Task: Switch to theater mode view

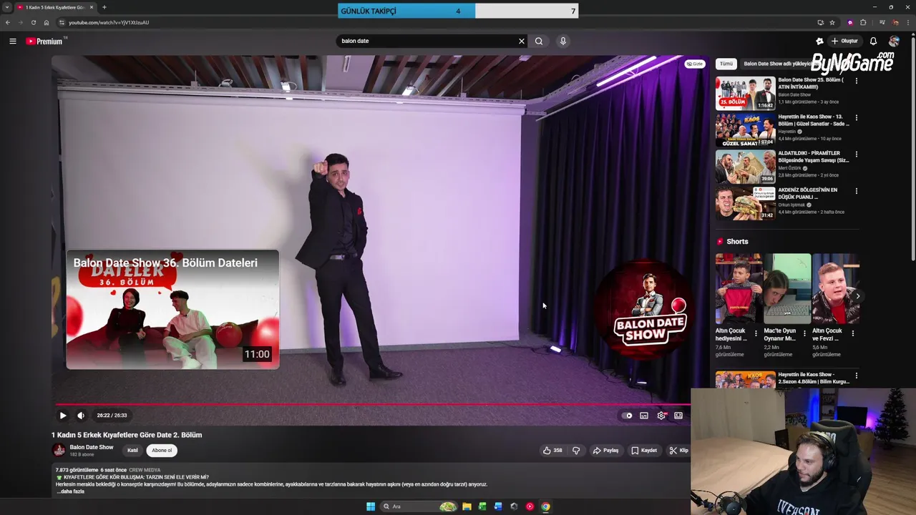Action: 678,416
